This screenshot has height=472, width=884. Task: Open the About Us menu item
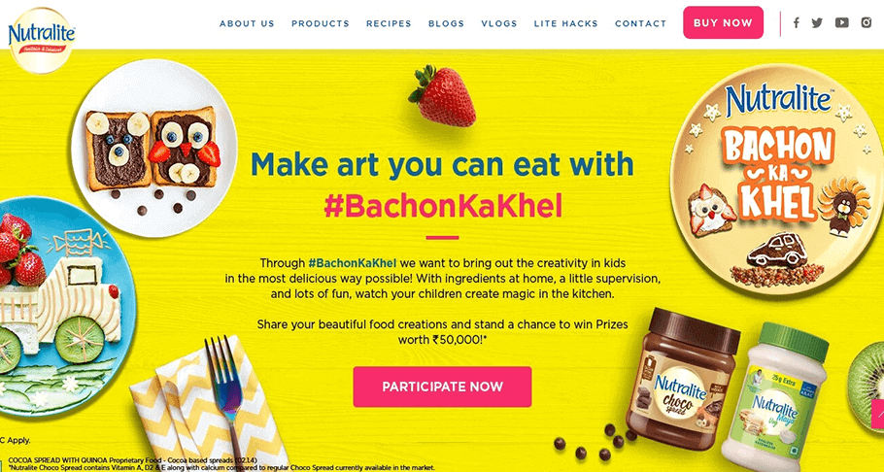[247, 23]
